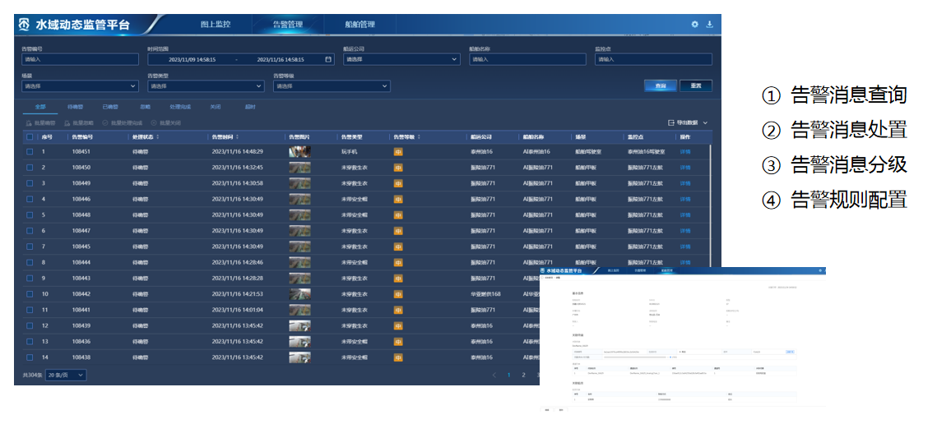The width and height of the screenshot is (937, 424).
Task: Open alarm image thumbnail for row 12
Action: [x=299, y=325]
